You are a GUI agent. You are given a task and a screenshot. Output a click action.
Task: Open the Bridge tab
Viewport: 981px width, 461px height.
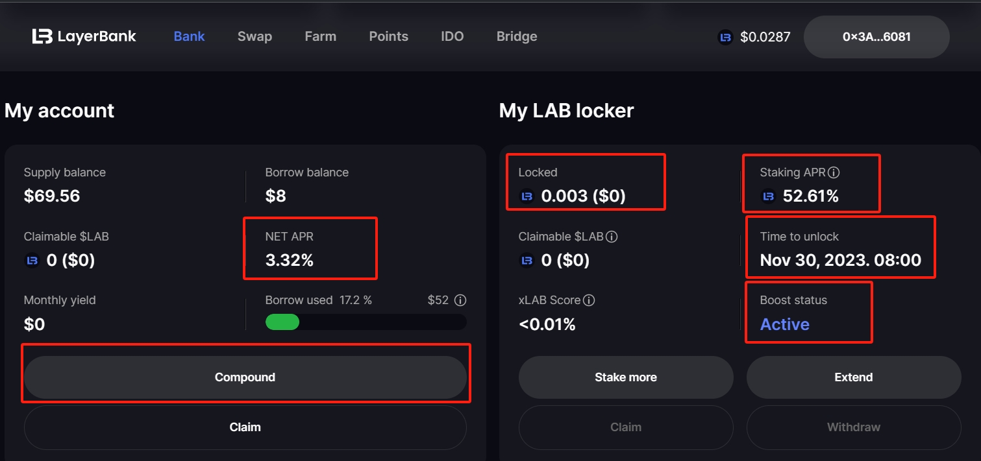click(516, 36)
